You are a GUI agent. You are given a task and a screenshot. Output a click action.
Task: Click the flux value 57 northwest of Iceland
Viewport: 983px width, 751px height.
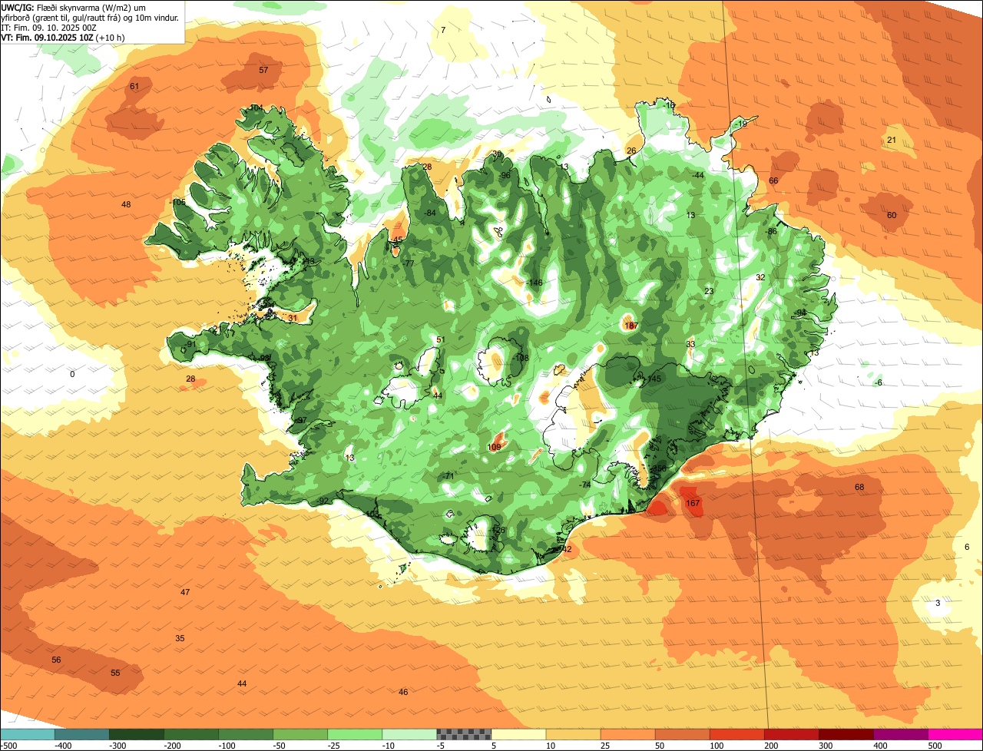coord(263,70)
